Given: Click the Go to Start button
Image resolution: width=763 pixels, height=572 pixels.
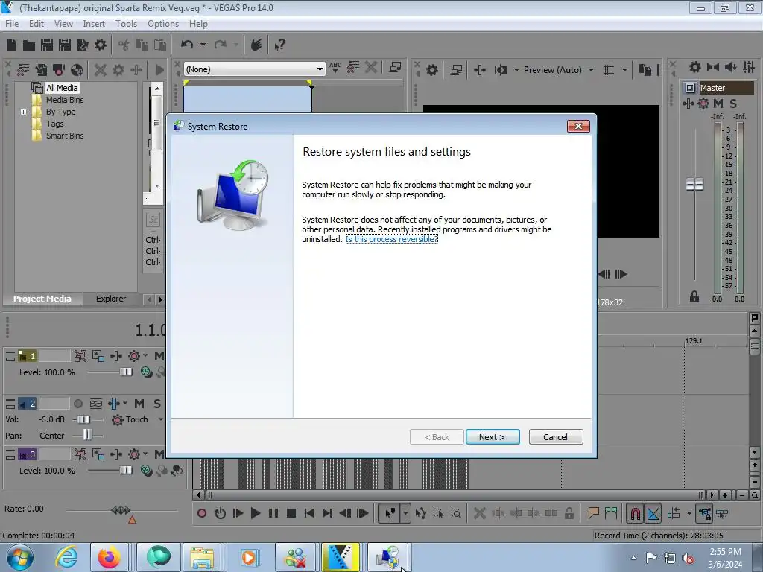Looking at the screenshot, I should [x=309, y=513].
